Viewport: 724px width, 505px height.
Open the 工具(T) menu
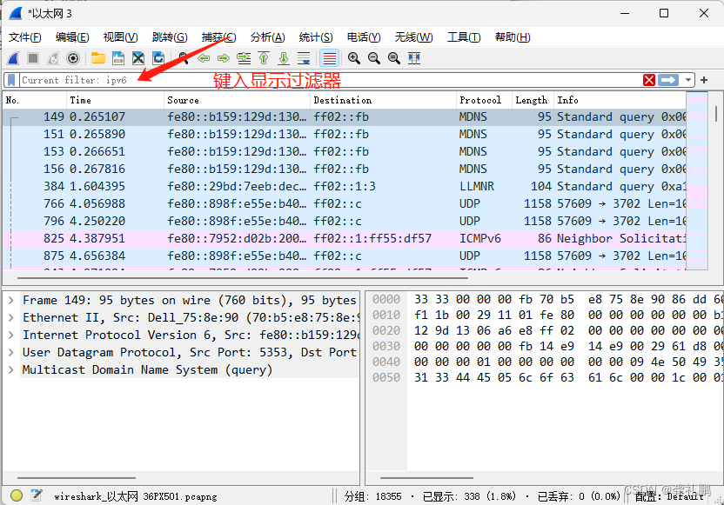point(464,37)
